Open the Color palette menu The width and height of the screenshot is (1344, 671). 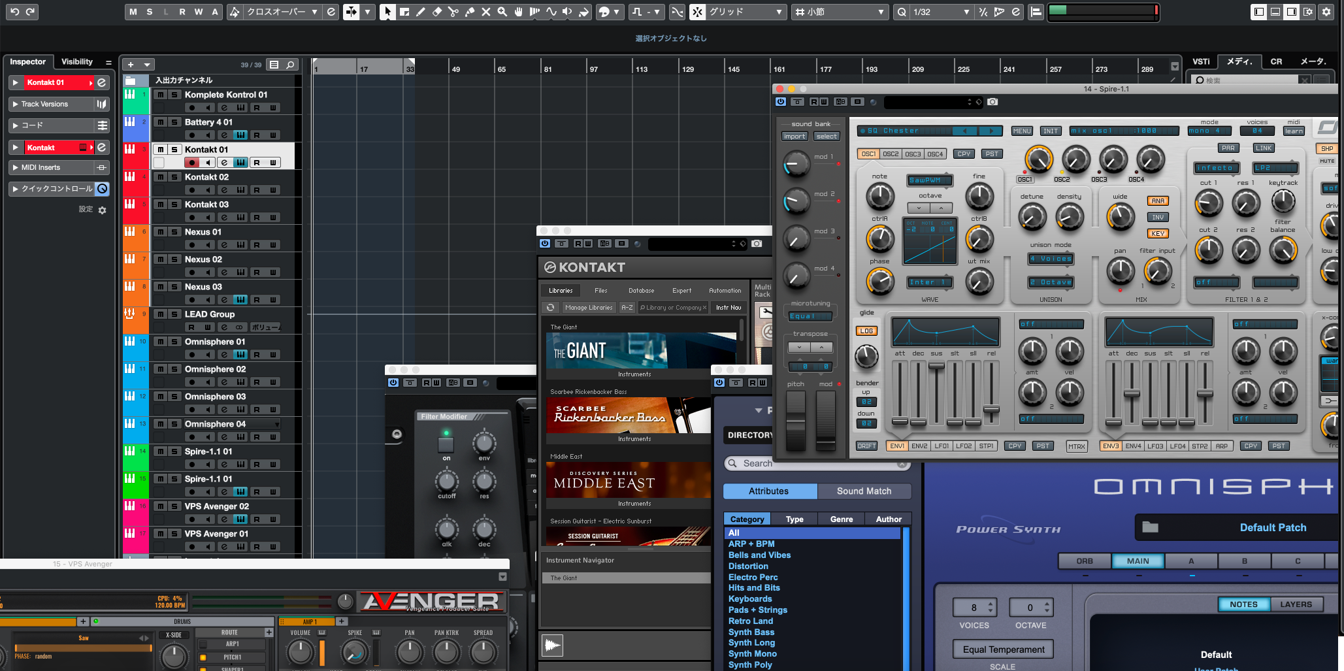(610, 12)
